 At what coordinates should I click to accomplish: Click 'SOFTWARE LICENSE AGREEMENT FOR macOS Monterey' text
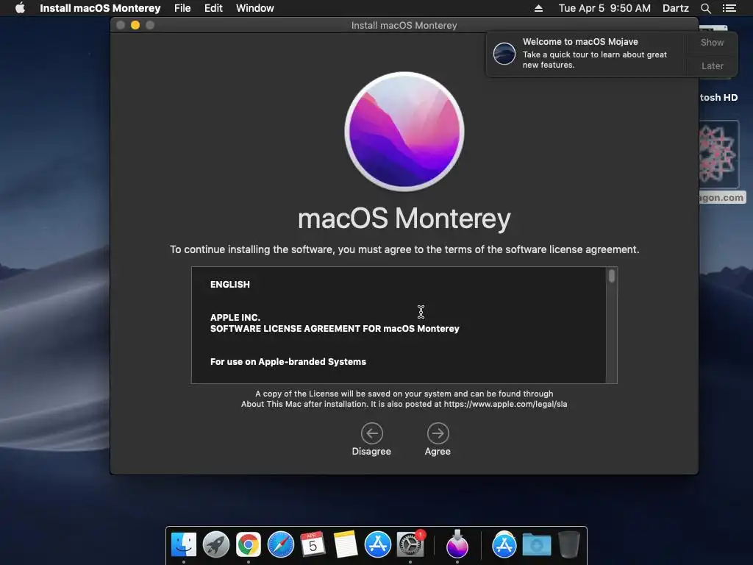(335, 329)
